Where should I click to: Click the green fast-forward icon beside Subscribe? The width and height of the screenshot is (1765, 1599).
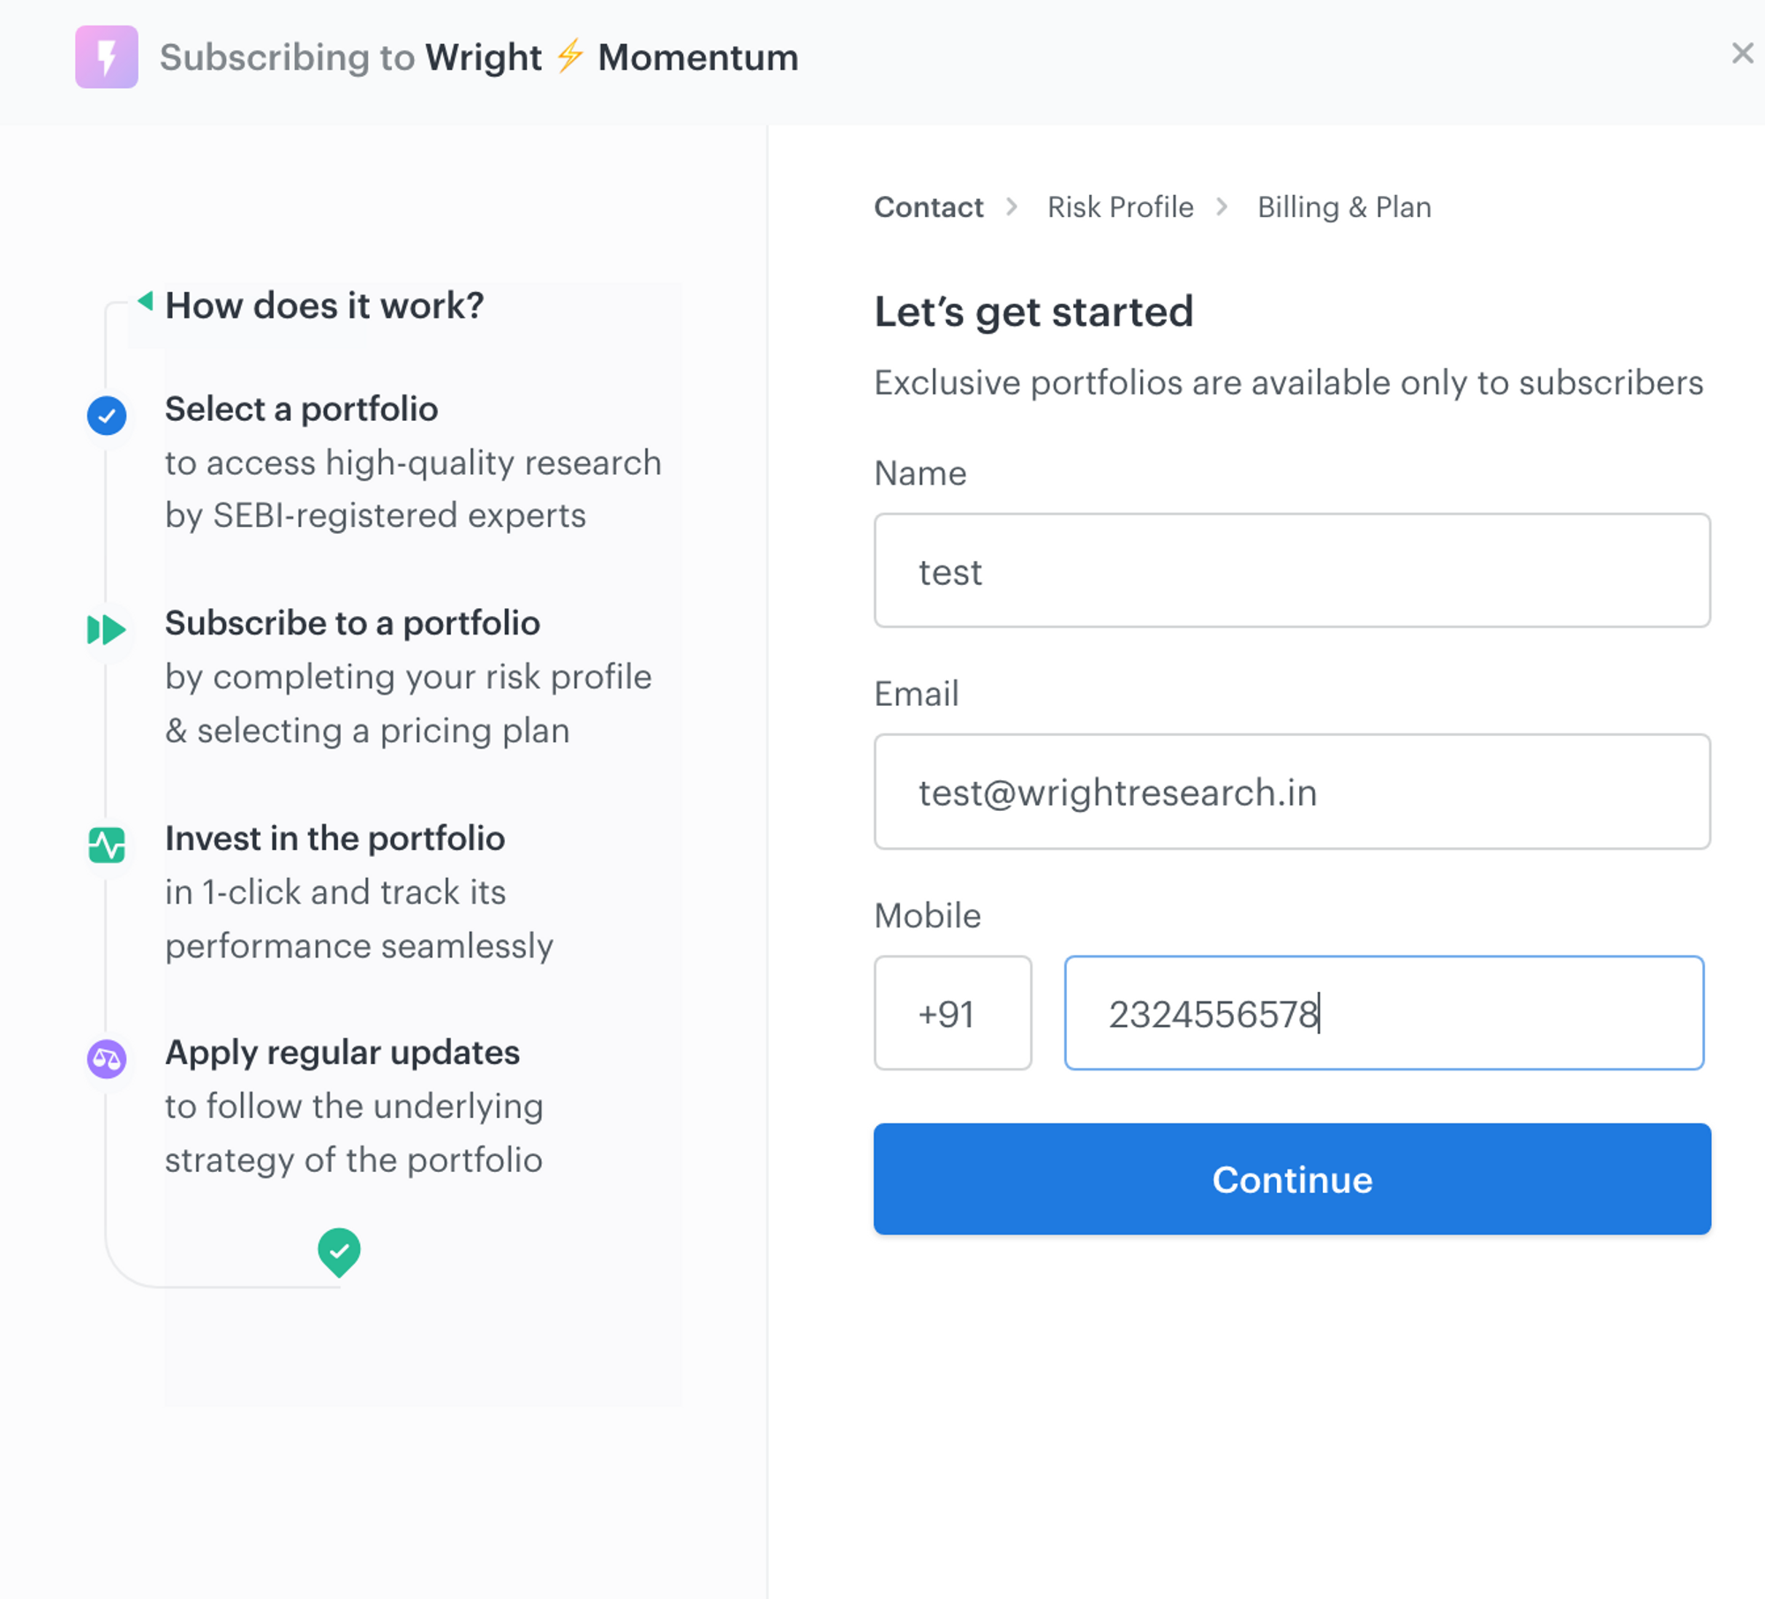tap(107, 630)
